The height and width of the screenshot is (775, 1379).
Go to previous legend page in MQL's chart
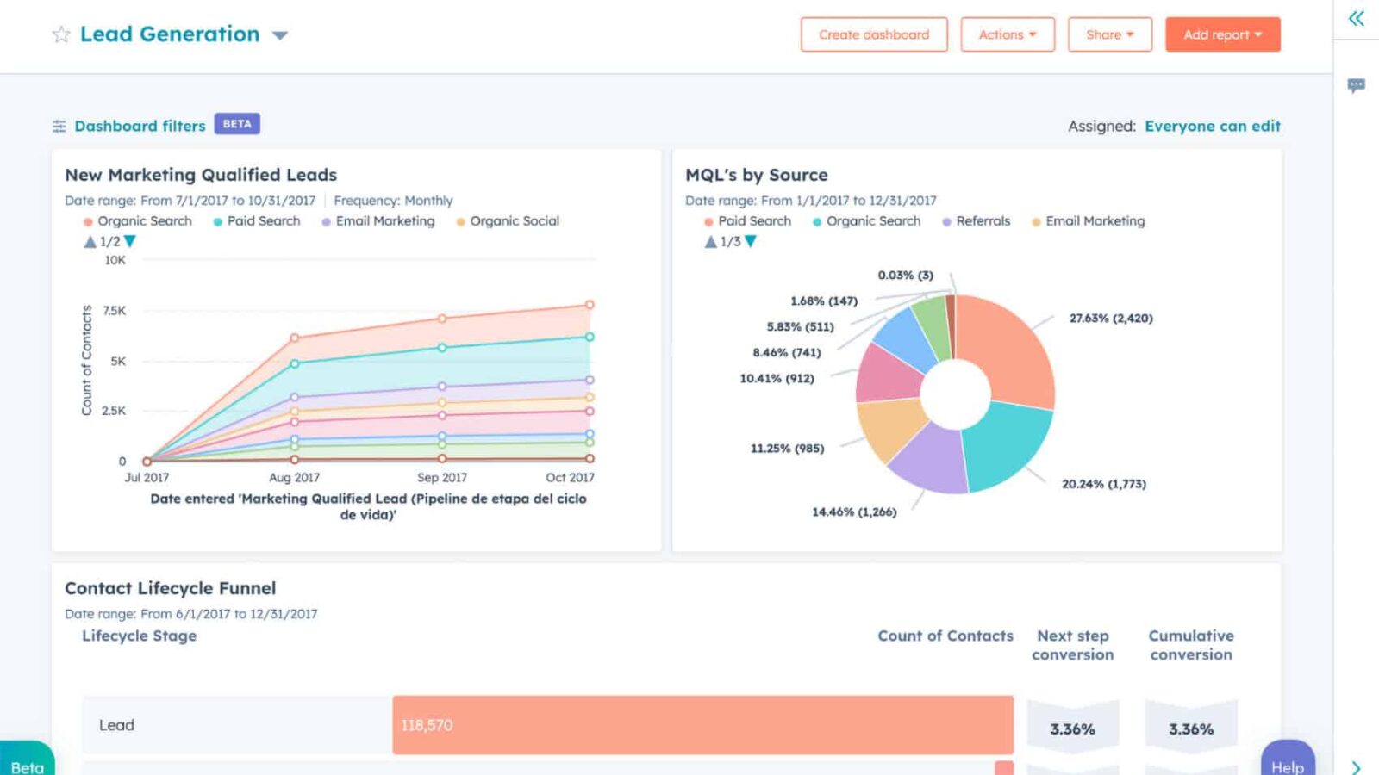[710, 242]
